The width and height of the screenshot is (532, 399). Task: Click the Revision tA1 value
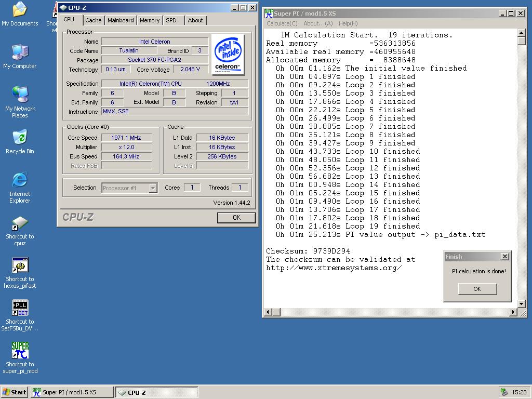(x=234, y=102)
